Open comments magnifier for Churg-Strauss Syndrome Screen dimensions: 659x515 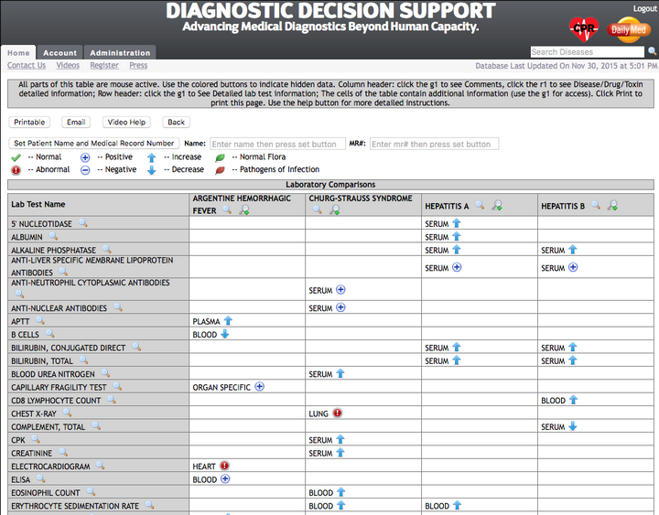pyautogui.click(x=318, y=209)
